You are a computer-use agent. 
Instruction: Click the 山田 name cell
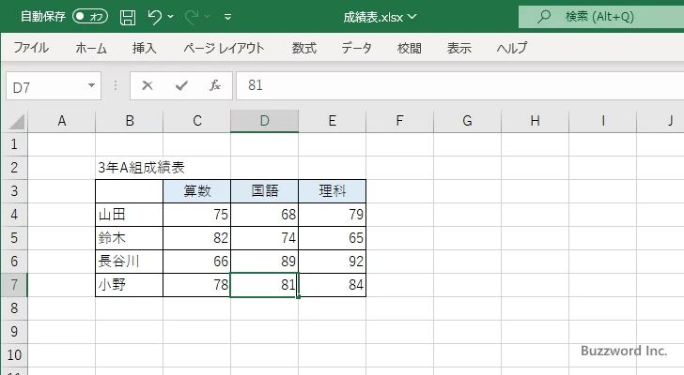tap(129, 215)
